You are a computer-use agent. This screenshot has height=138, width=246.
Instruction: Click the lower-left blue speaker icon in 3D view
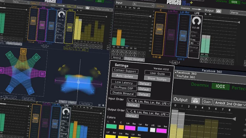(x=63, y=89)
